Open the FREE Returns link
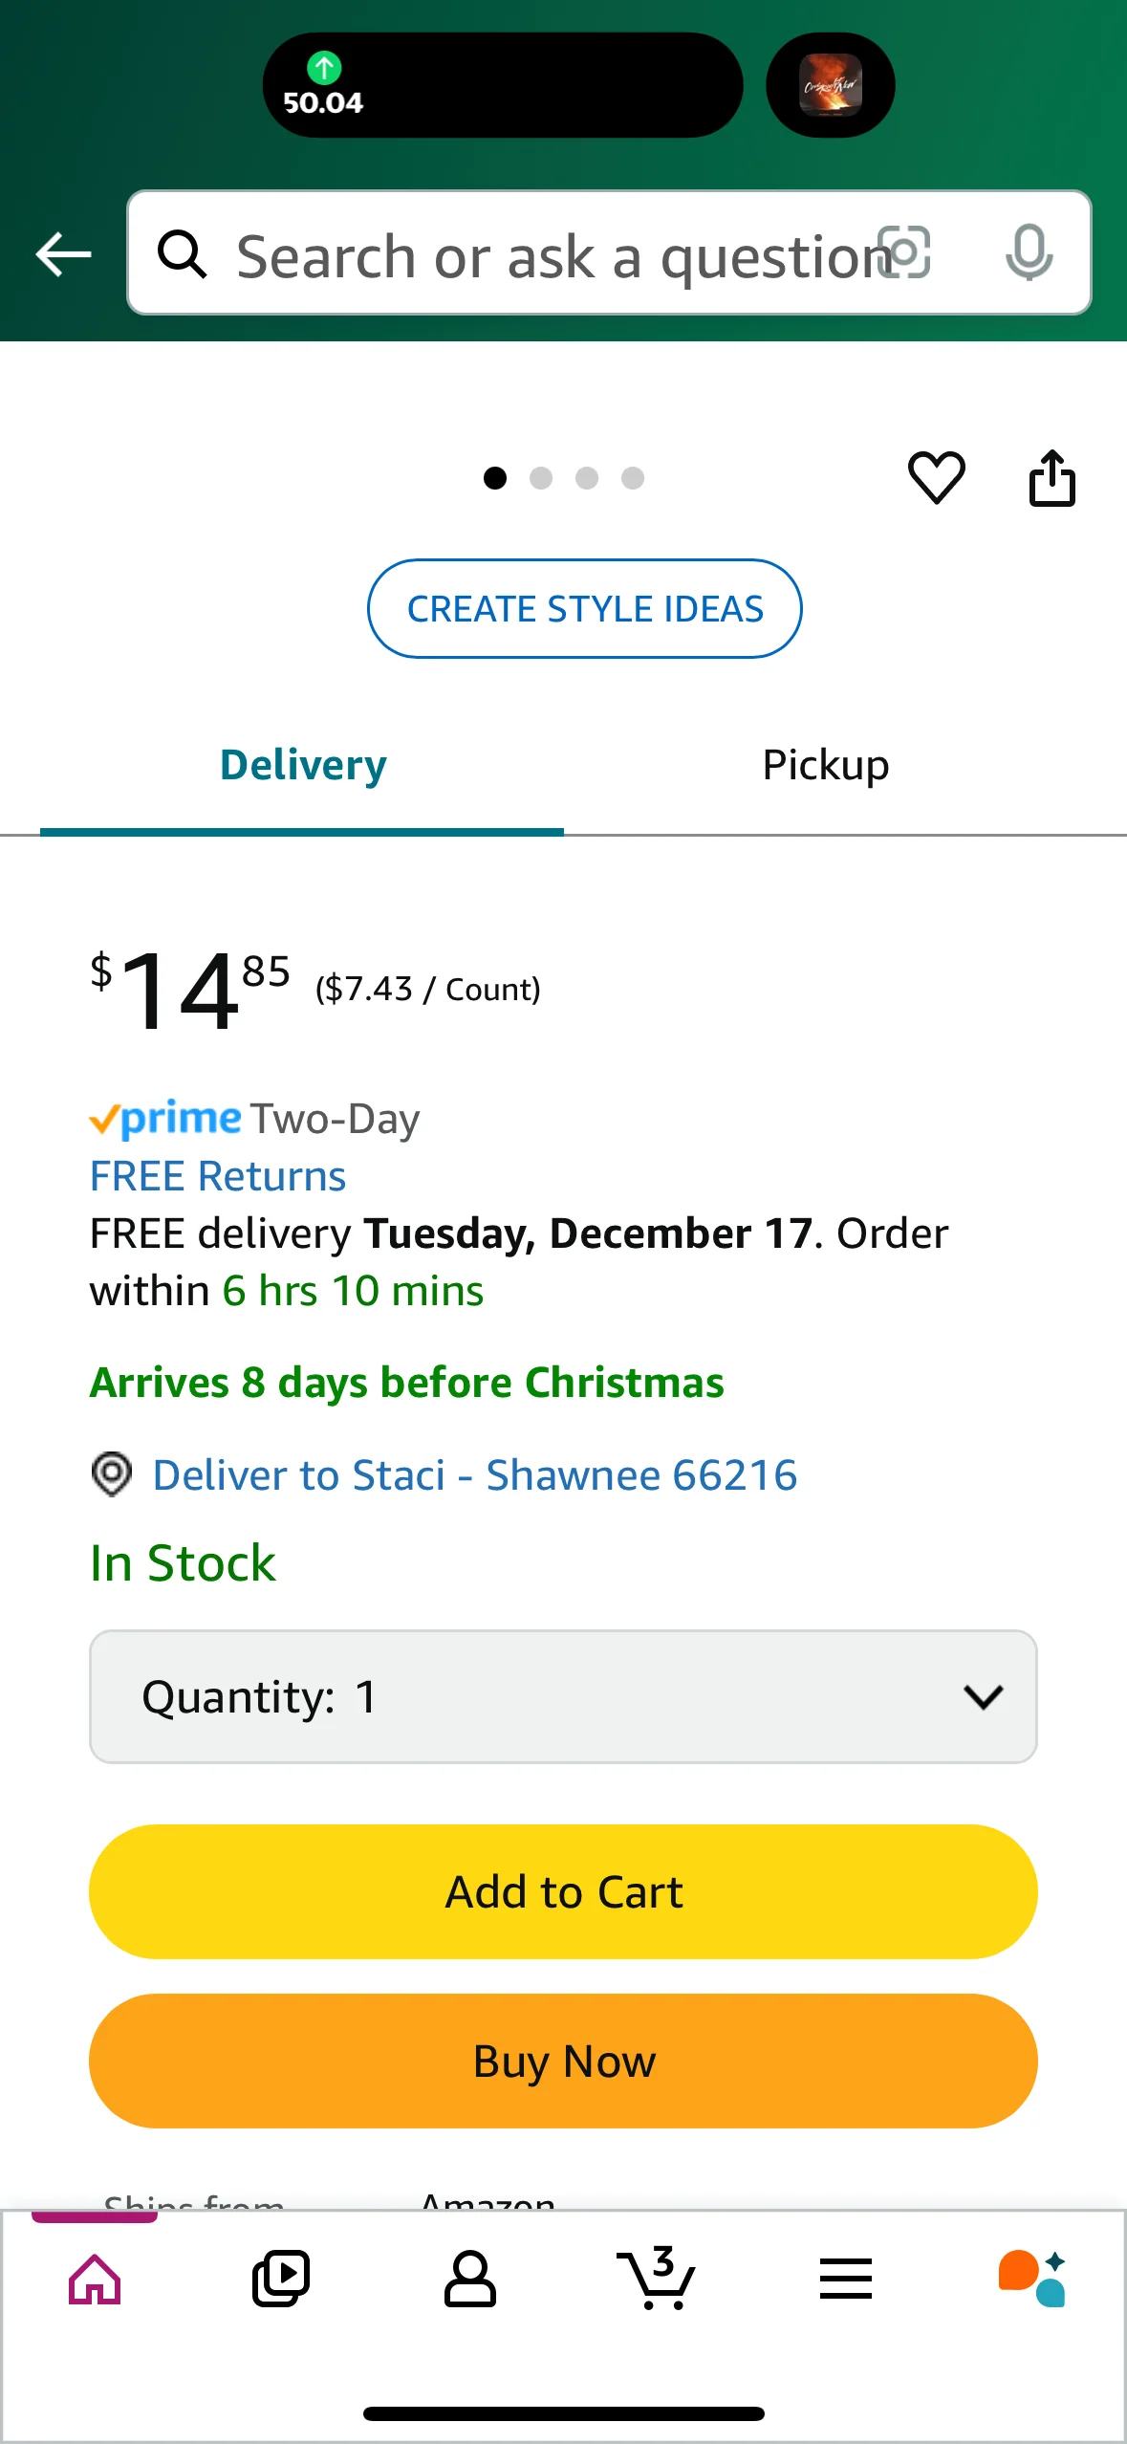This screenshot has height=2444, width=1127. coord(218,1176)
